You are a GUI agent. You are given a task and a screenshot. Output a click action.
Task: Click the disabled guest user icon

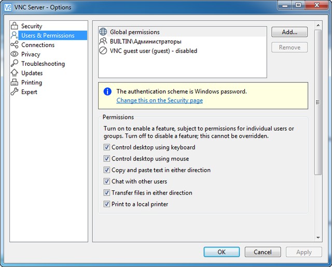pyautogui.click(x=103, y=51)
